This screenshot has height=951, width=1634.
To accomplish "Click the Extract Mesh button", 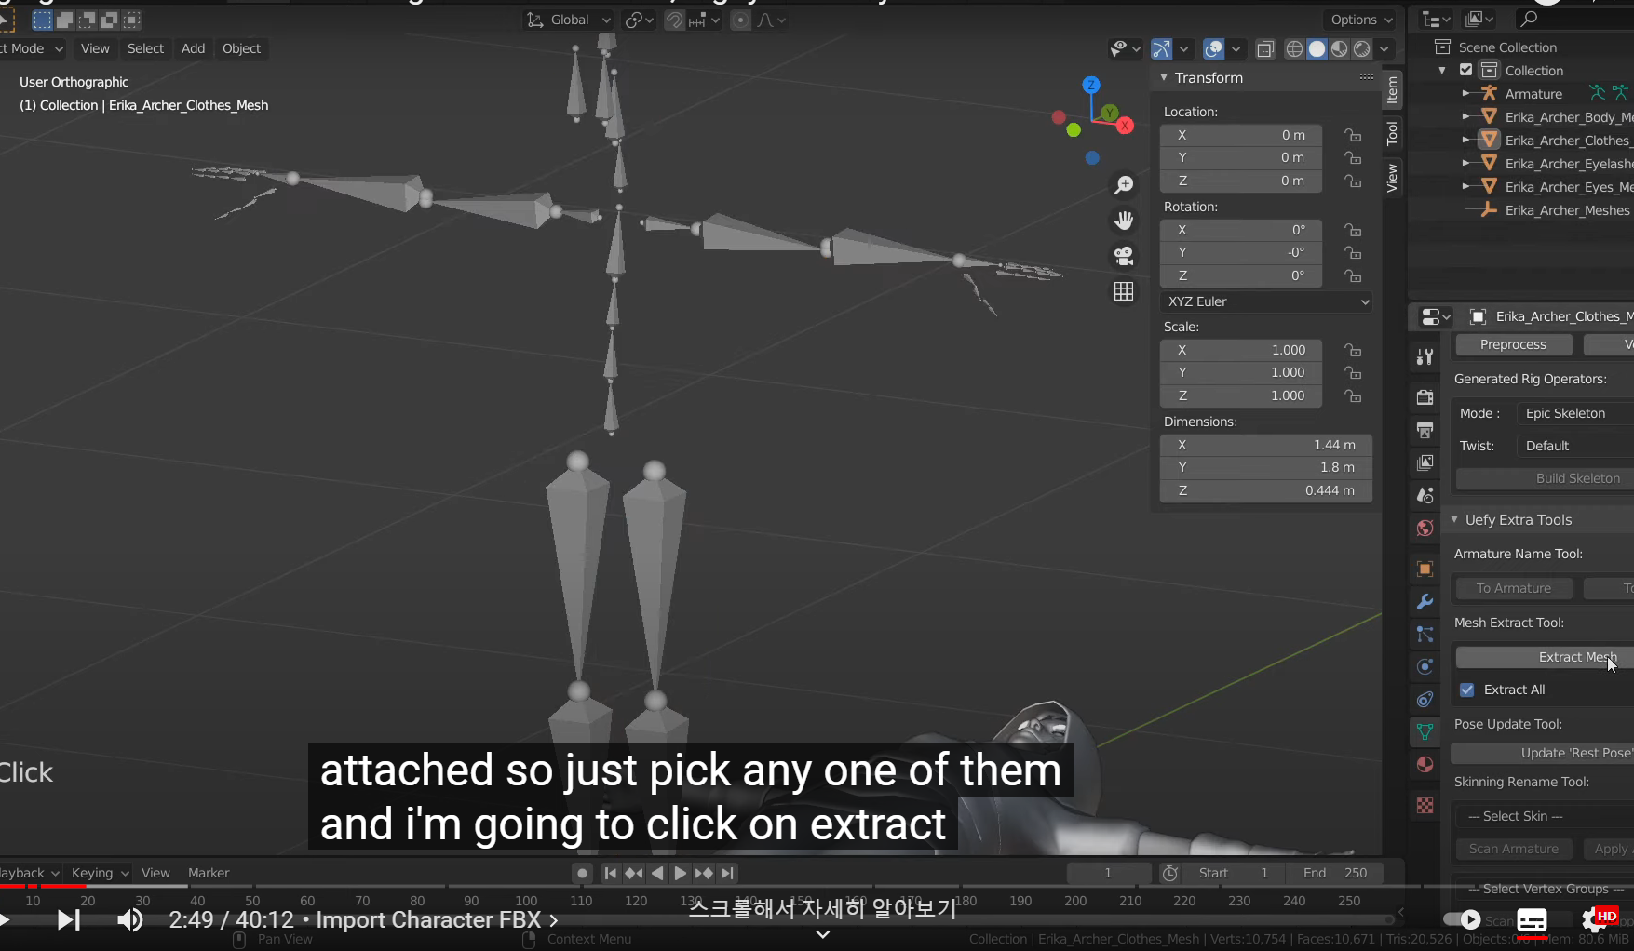I will click(1545, 657).
